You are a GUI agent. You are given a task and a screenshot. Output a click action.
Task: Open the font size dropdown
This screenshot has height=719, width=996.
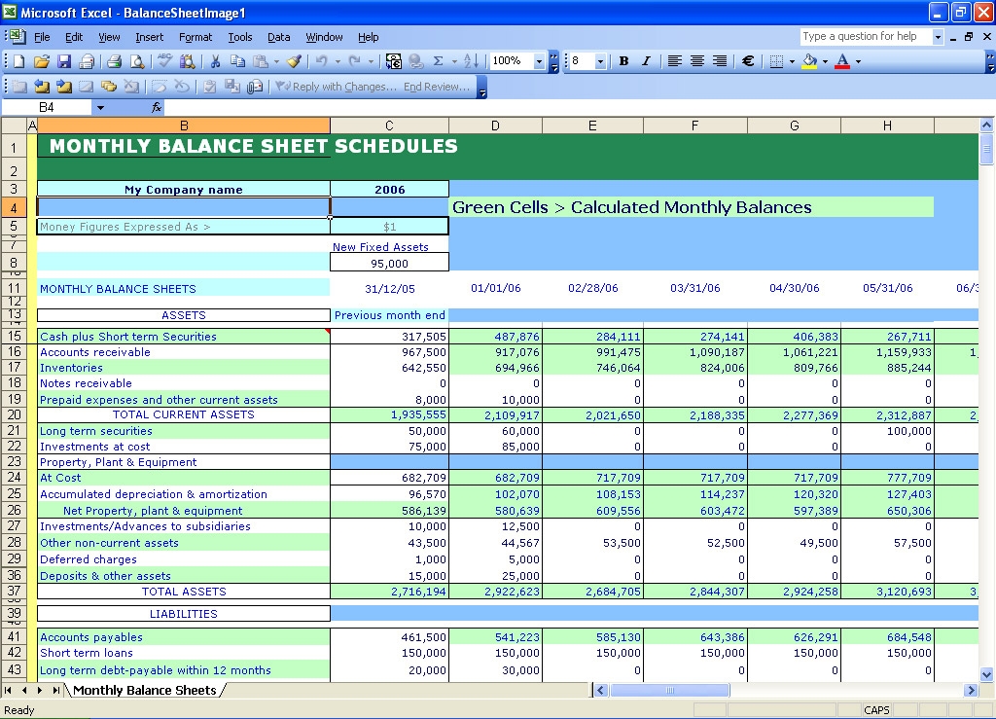click(599, 60)
